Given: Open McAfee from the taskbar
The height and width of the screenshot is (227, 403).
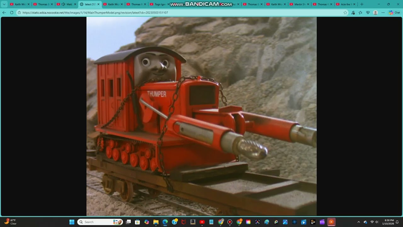Looking at the screenshot, I should pyautogui.click(x=184, y=222).
